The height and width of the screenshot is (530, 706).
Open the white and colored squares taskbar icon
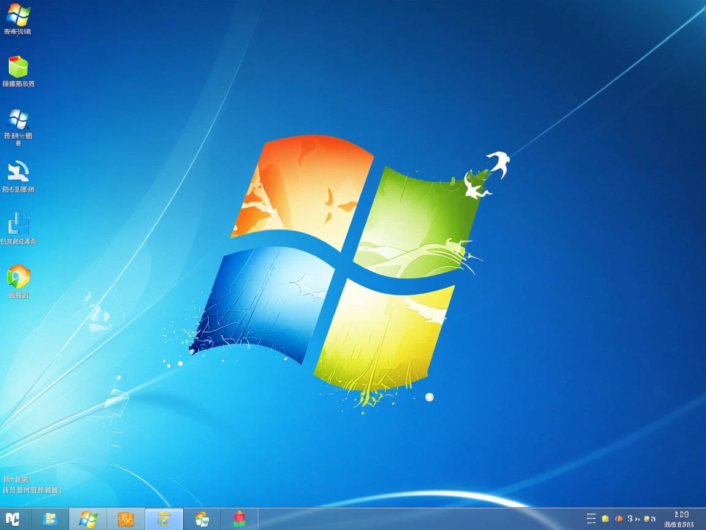click(202, 519)
